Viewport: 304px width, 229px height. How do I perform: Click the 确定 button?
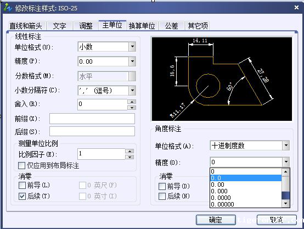click(216, 220)
